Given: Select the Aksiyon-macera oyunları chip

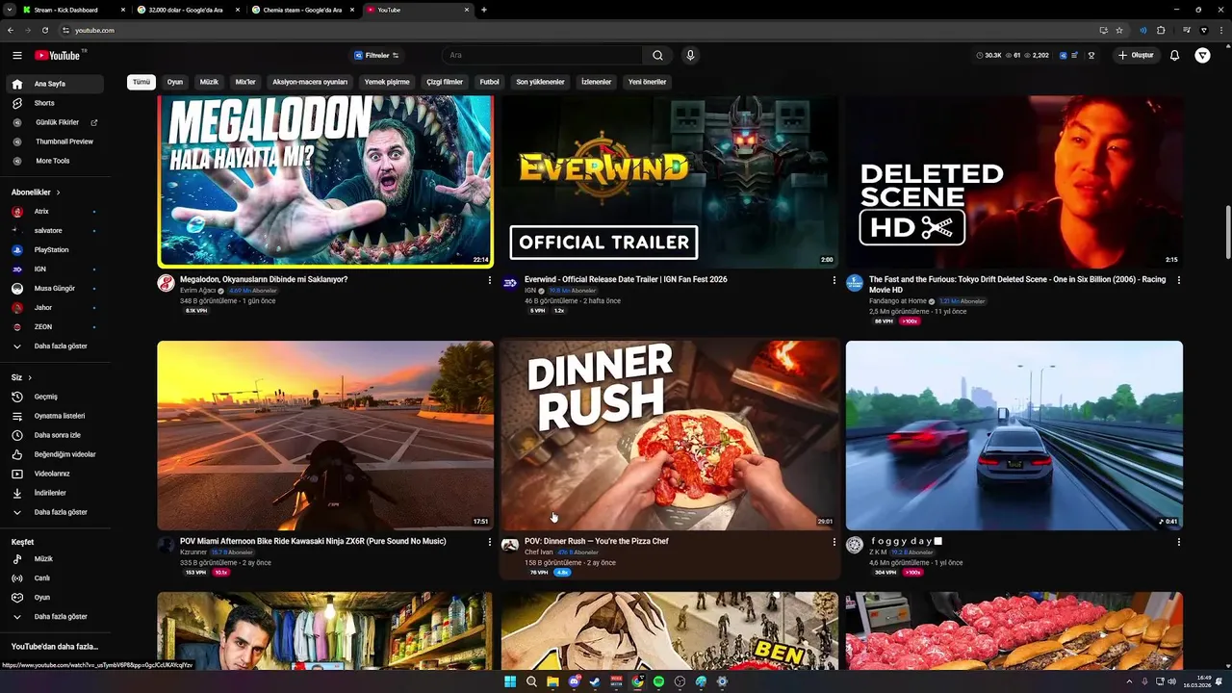Looking at the screenshot, I should pos(310,82).
